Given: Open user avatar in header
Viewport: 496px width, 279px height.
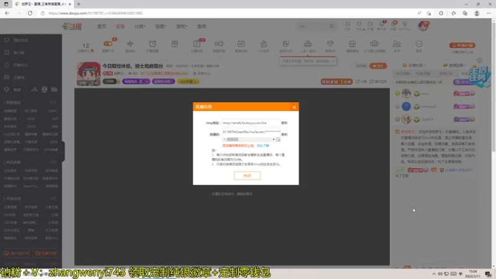Looking at the screenshot, I should [x=423, y=26].
